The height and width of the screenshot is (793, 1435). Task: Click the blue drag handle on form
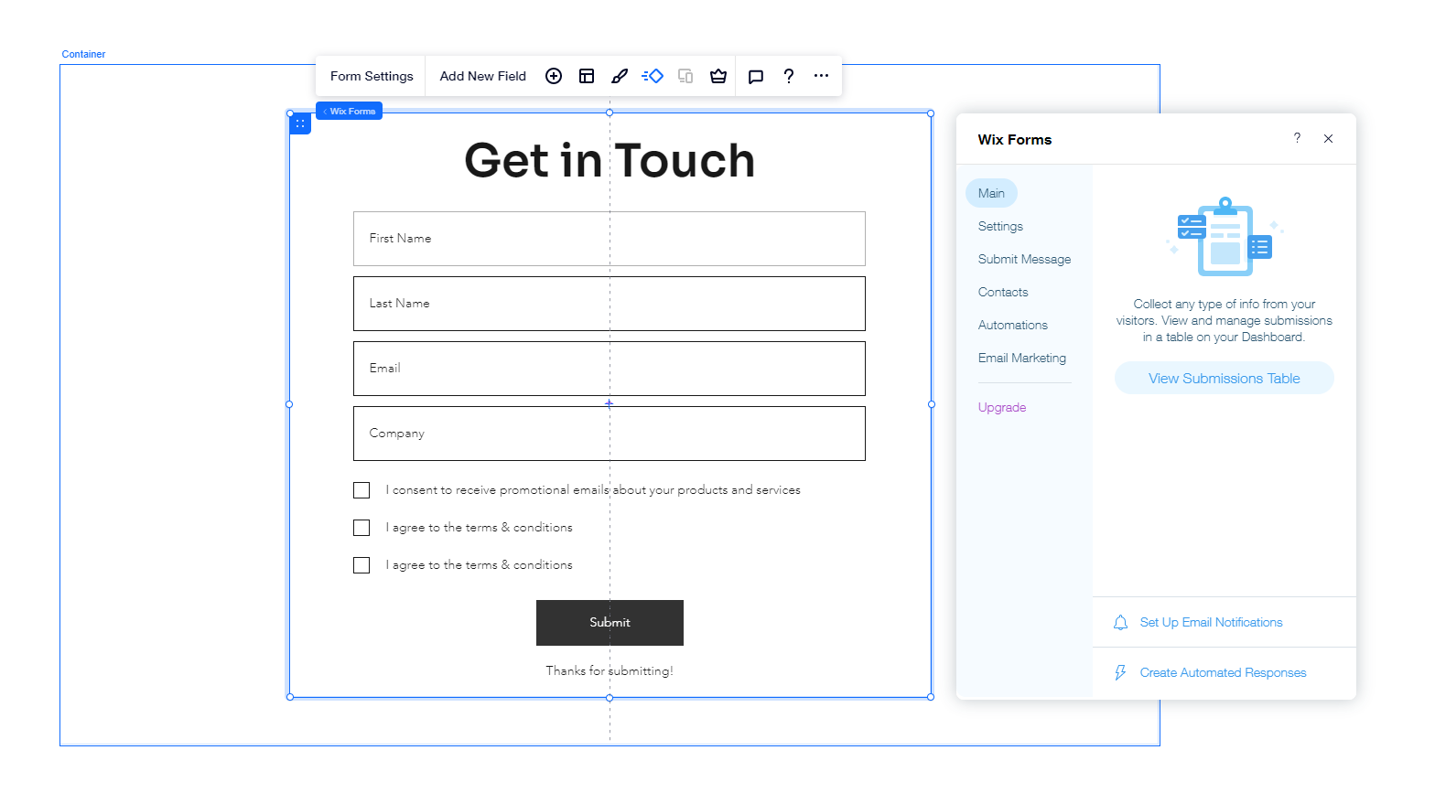(300, 123)
